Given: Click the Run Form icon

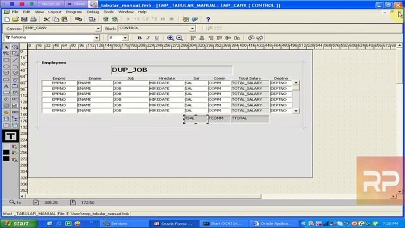Looking at the screenshot, I should [92, 20].
